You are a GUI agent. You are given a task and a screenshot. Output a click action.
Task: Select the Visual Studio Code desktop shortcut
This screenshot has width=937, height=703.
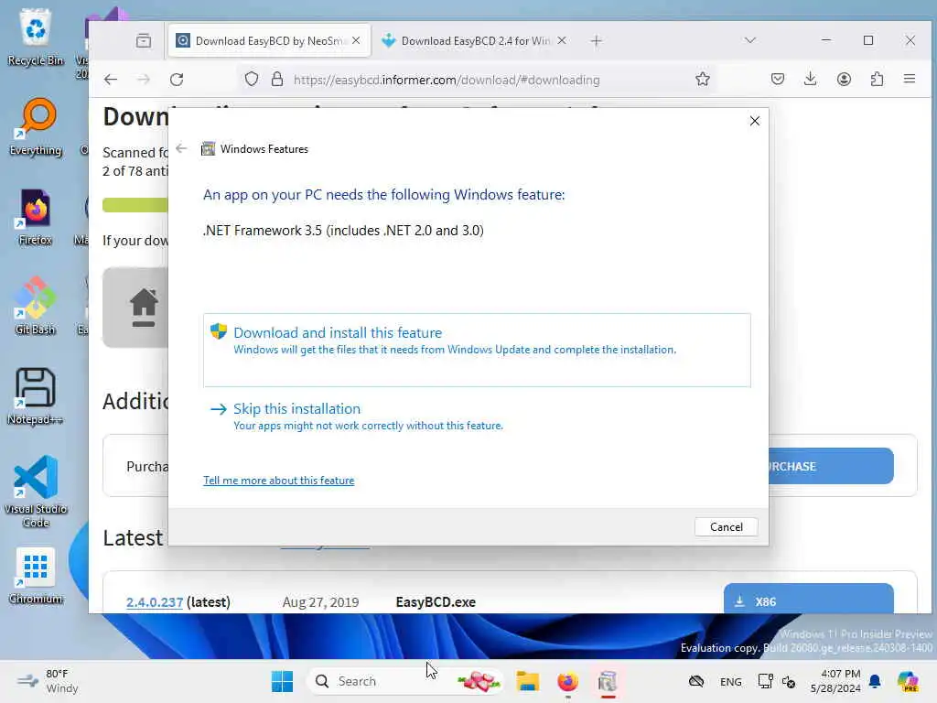(x=36, y=492)
